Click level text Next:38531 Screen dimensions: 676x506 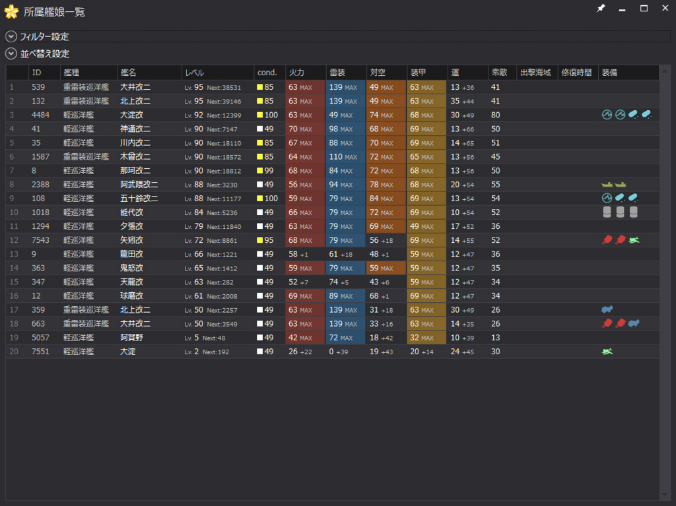tap(224, 88)
